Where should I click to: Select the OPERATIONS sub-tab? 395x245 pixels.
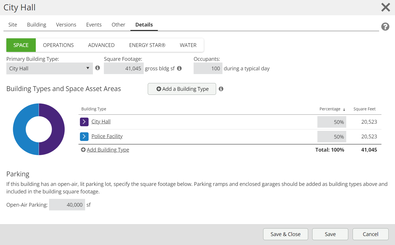[x=58, y=45]
